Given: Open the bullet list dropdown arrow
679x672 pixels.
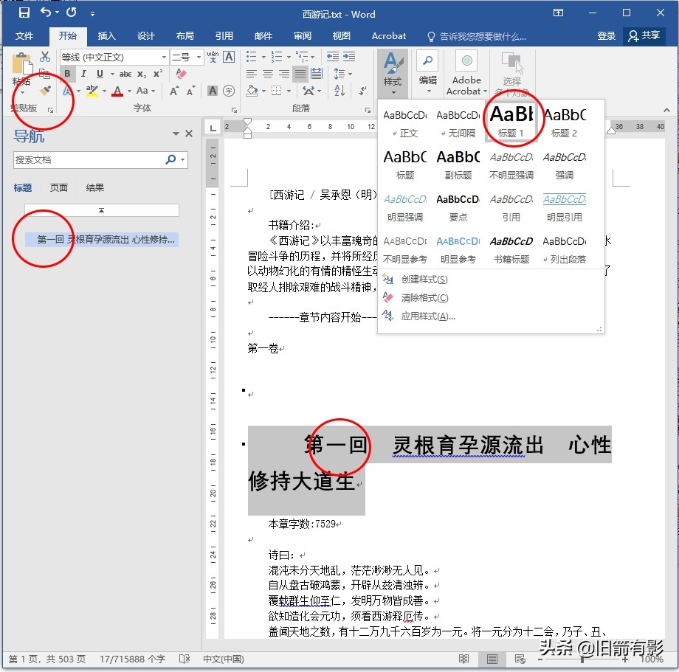Looking at the screenshot, I should tap(263, 57).
